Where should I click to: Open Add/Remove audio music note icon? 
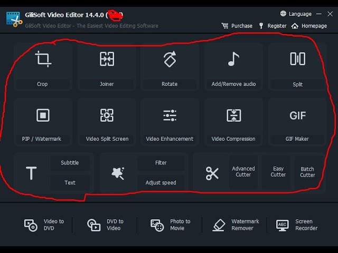(233, 59)
